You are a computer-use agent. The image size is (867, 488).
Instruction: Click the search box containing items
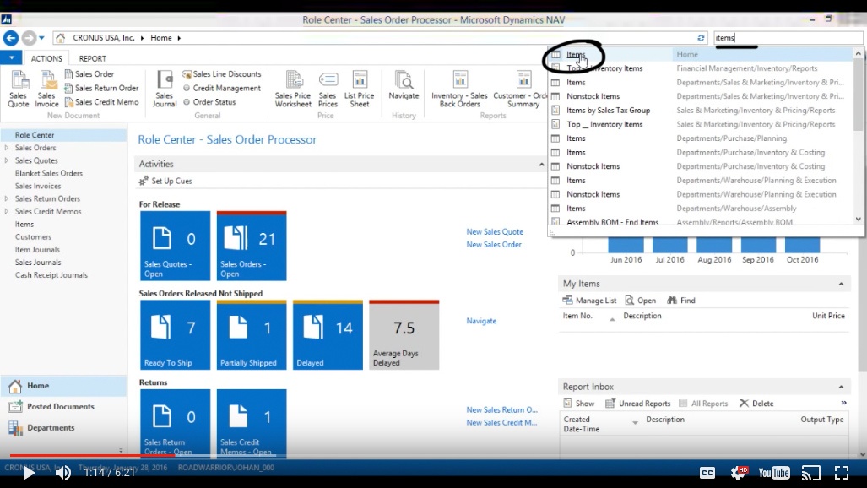point(788,38)
